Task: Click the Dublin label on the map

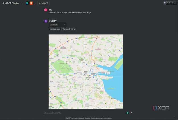Action: pos(86,72)
